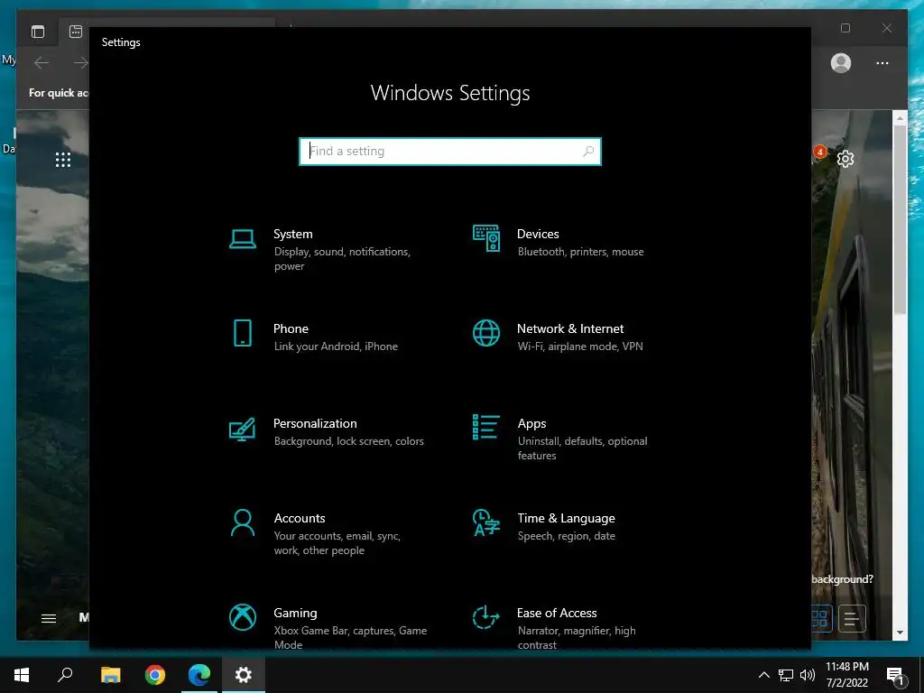Open System settings laptop icon
This screenshot has width=924, height=693.
coord(242,239)
